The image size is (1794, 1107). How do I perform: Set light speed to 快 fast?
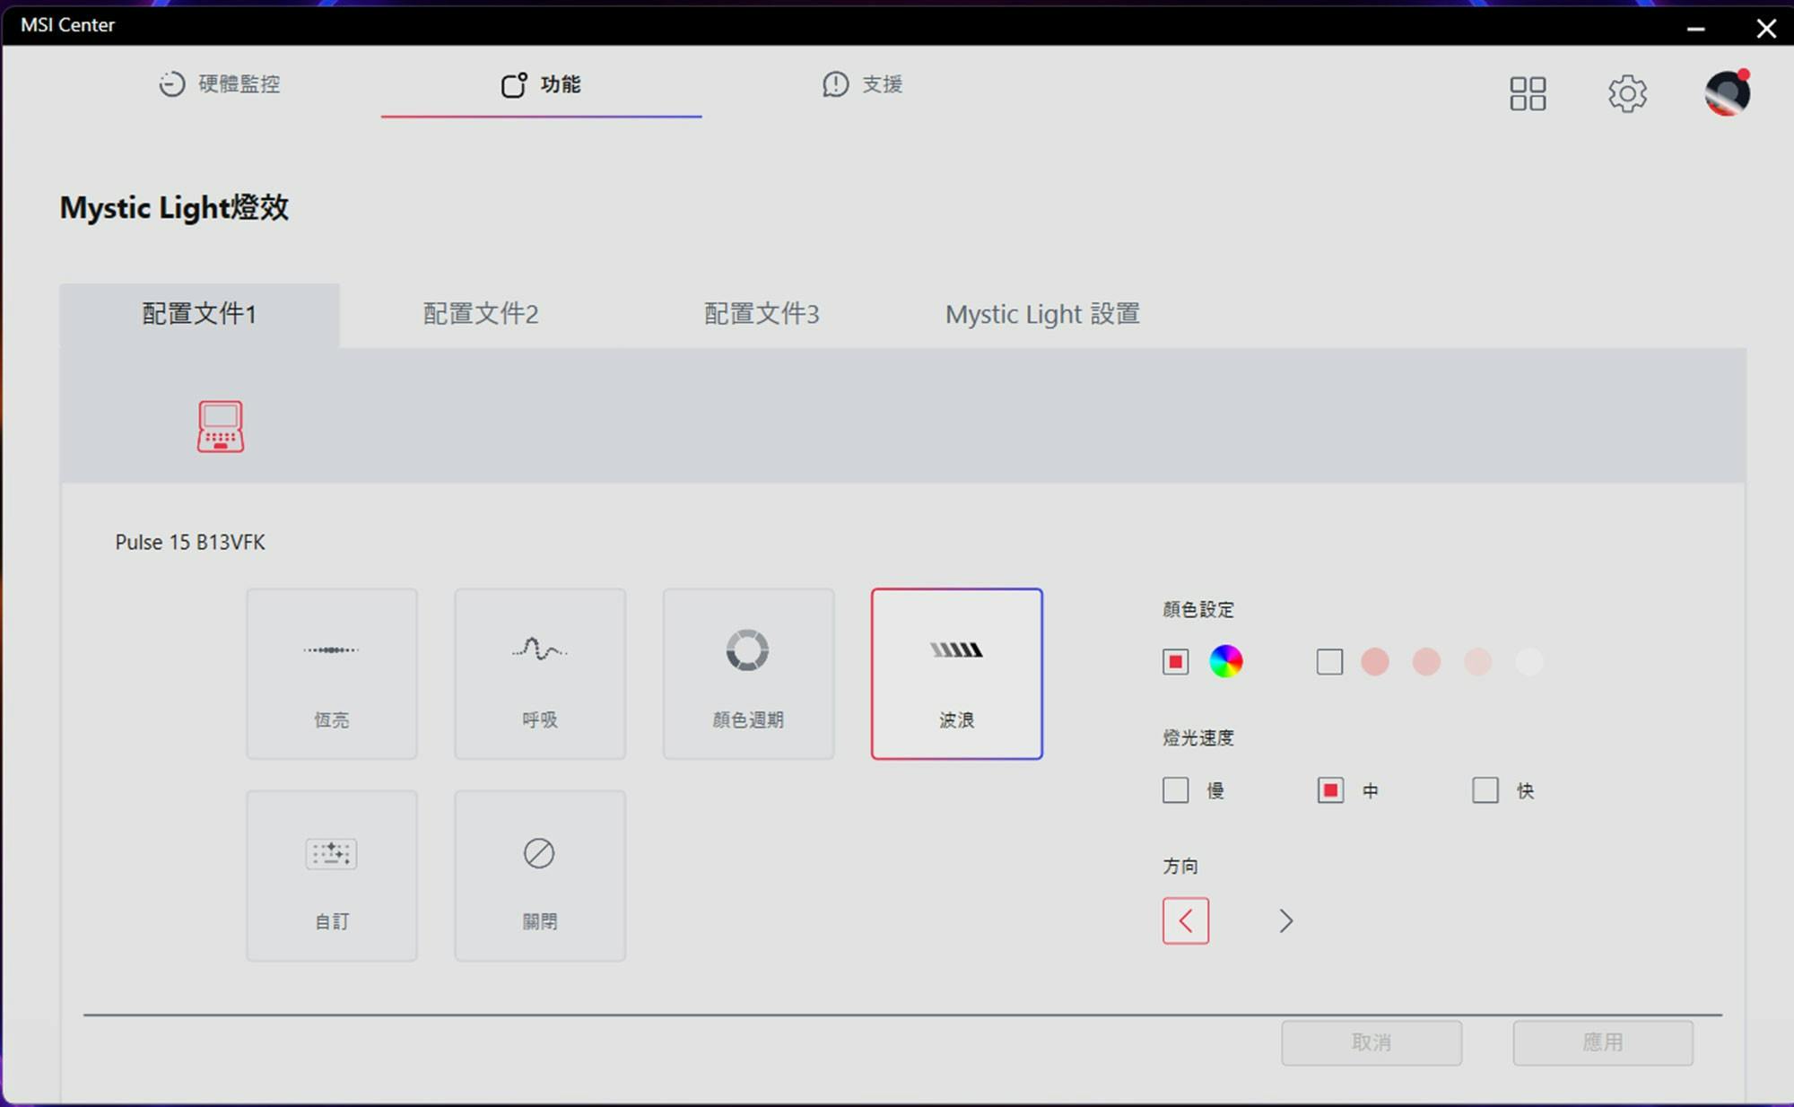pos(1485,790)
